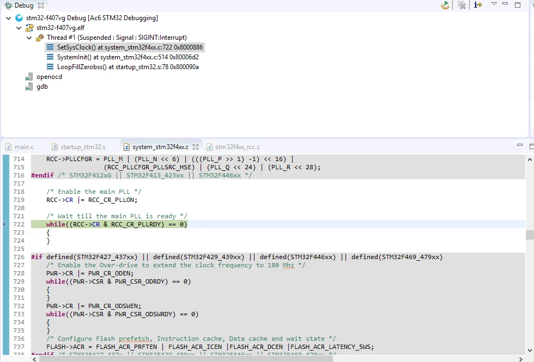Click line number 719 in the gutter

[x=19, y=200]
